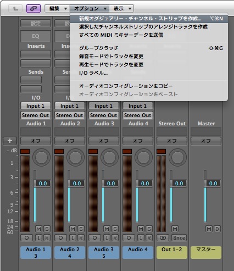Open the 編集 menu

point(57,9)
